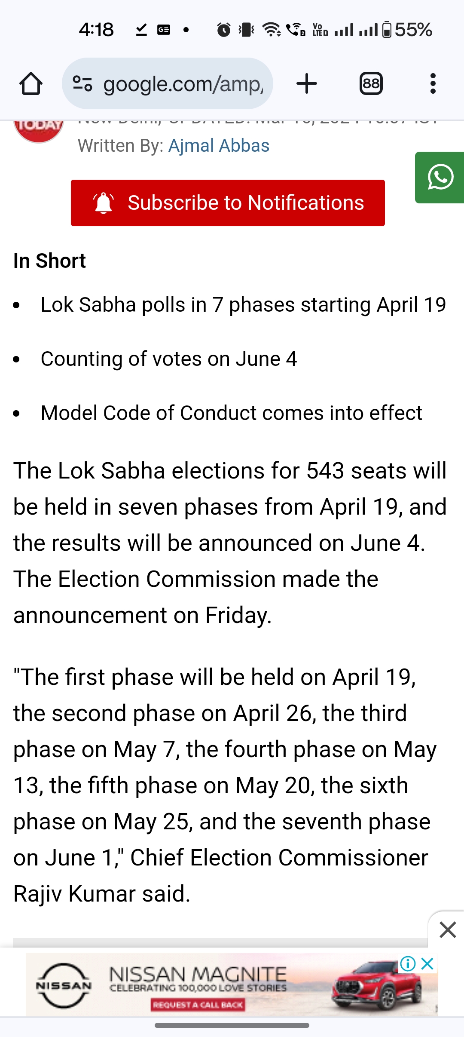Tap the Chrome home icon
This screenshot has height=1037, width=464.
click(x=31, y=83)
